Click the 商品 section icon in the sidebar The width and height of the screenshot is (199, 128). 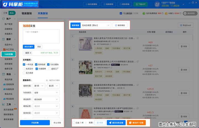coord(4,74)
